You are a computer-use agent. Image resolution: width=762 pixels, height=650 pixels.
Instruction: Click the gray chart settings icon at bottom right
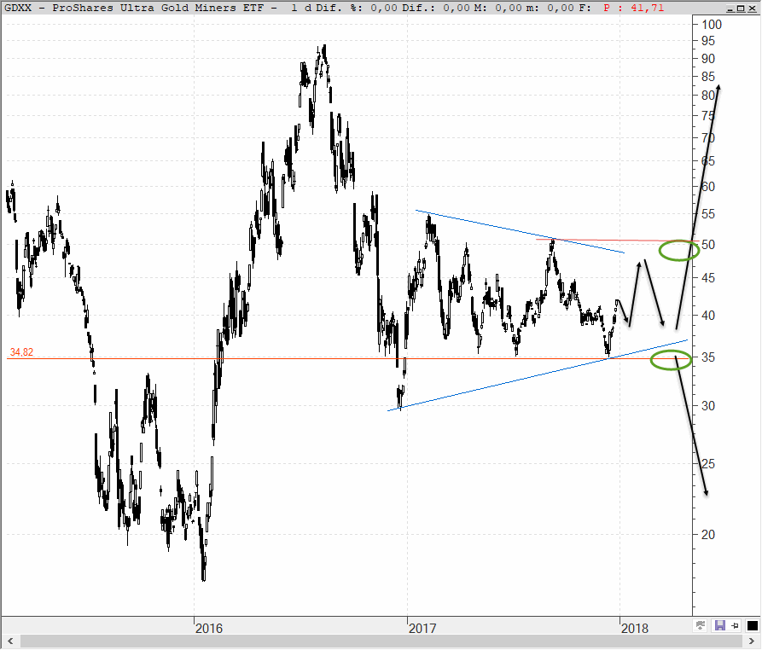(x=701, y=626)
